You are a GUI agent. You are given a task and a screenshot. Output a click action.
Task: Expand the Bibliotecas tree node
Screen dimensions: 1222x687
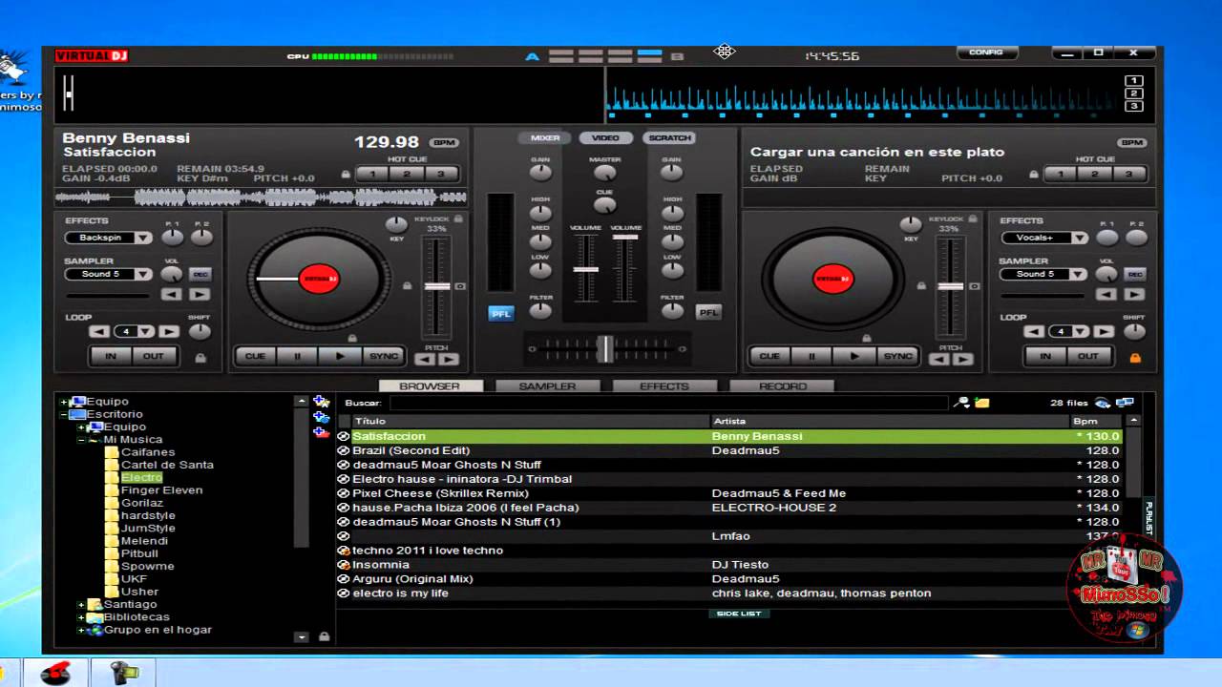pyautogui.click(x=81, y=617)
